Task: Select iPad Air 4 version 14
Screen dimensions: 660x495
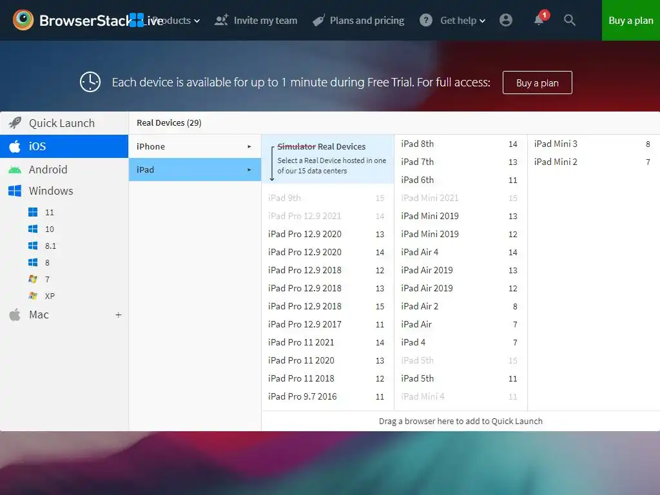Action: pyautogui.click(x=459, y=252)
